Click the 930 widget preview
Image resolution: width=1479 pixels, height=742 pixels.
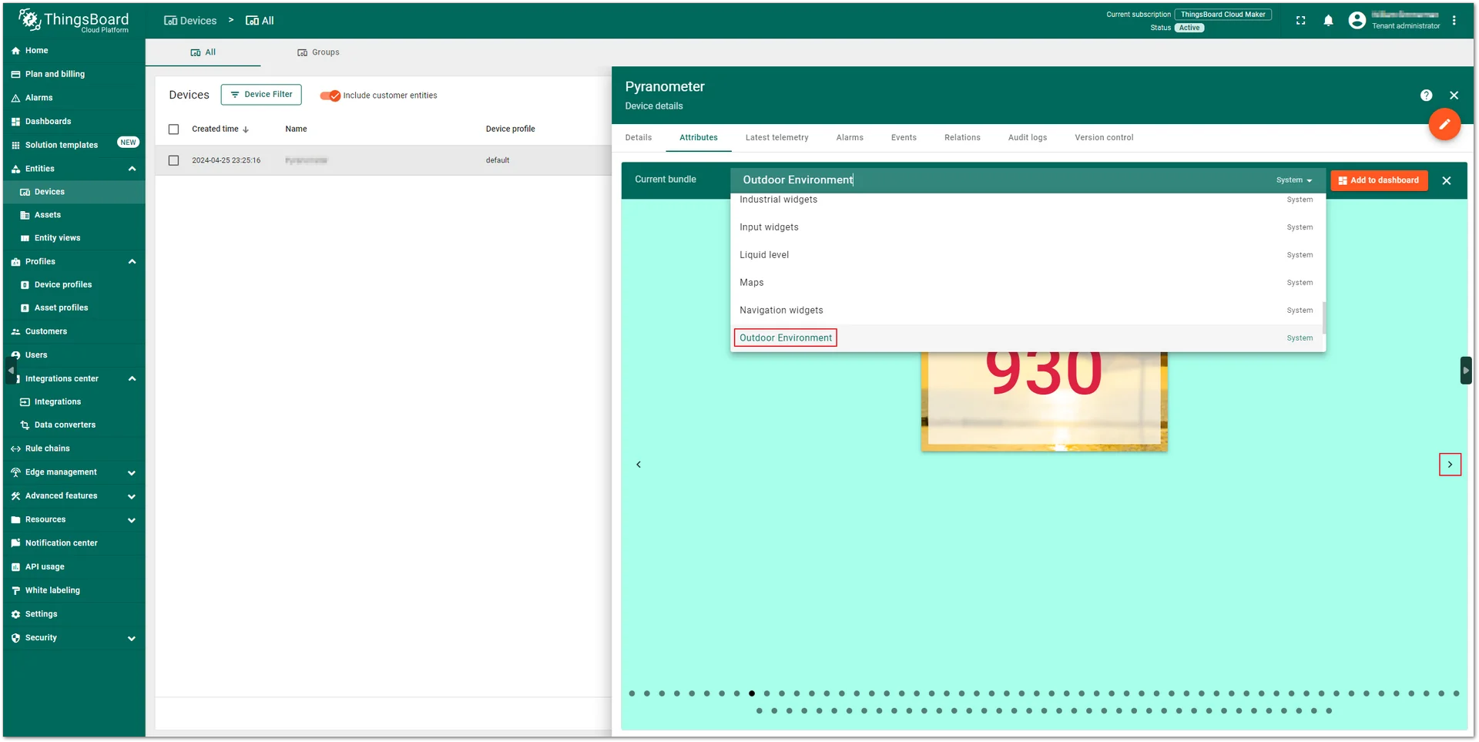click(x=1044, y=401)
